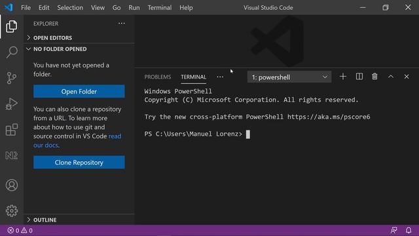Screen dimensions: 419x236
Task: Click the errors count in status bar
Action: click(13, 230)
